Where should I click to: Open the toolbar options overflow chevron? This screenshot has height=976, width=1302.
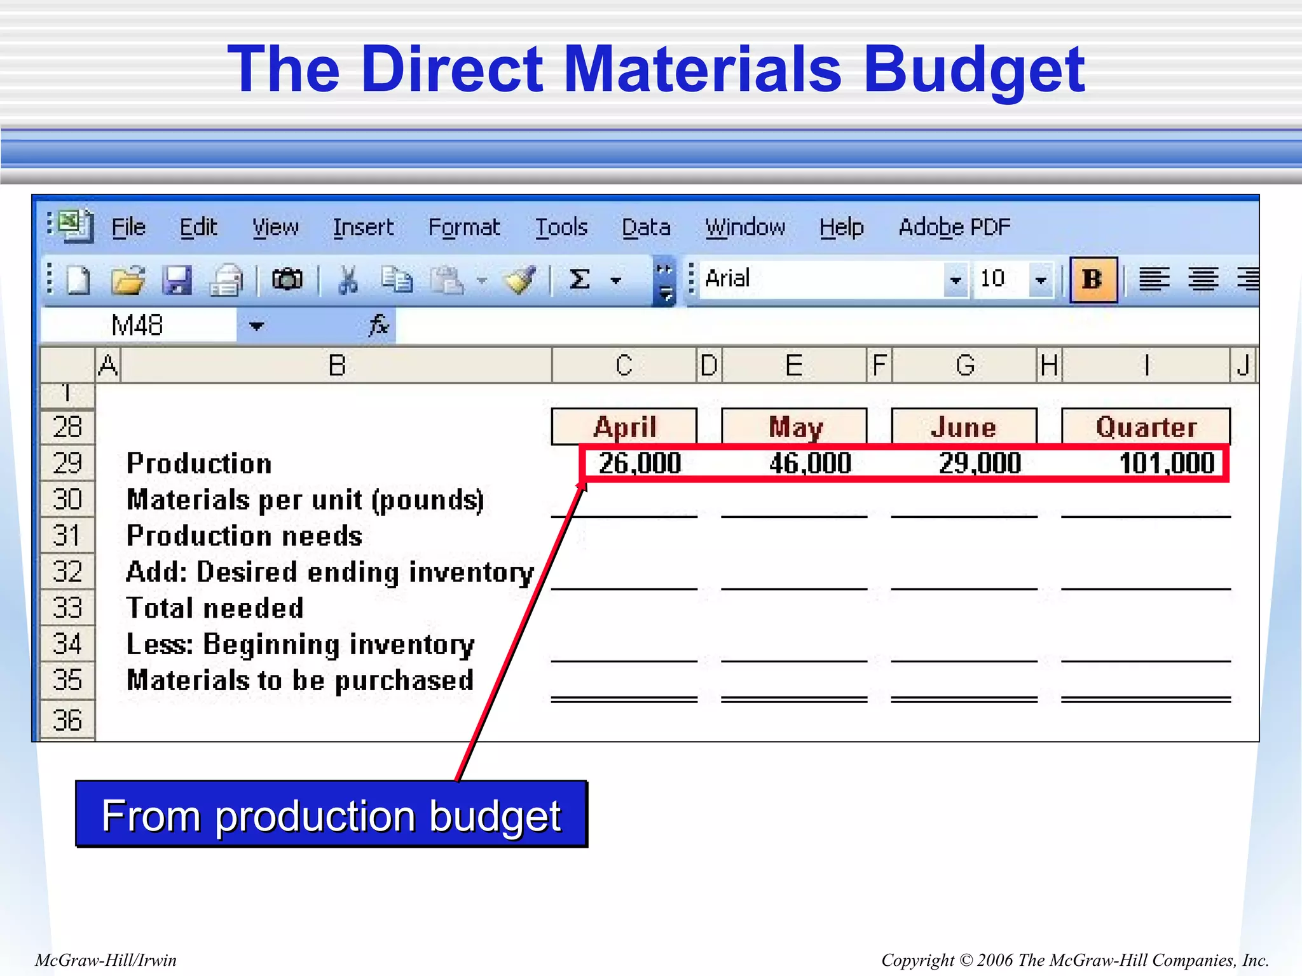tap(664, 281)
